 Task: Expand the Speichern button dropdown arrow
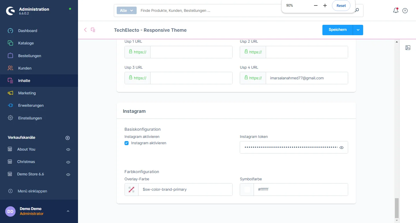tap(358, 30)
